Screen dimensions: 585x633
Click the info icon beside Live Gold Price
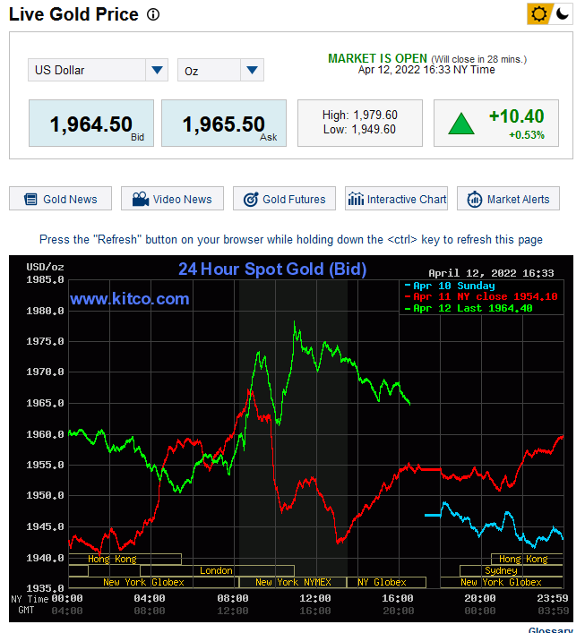tap(153, 15)
